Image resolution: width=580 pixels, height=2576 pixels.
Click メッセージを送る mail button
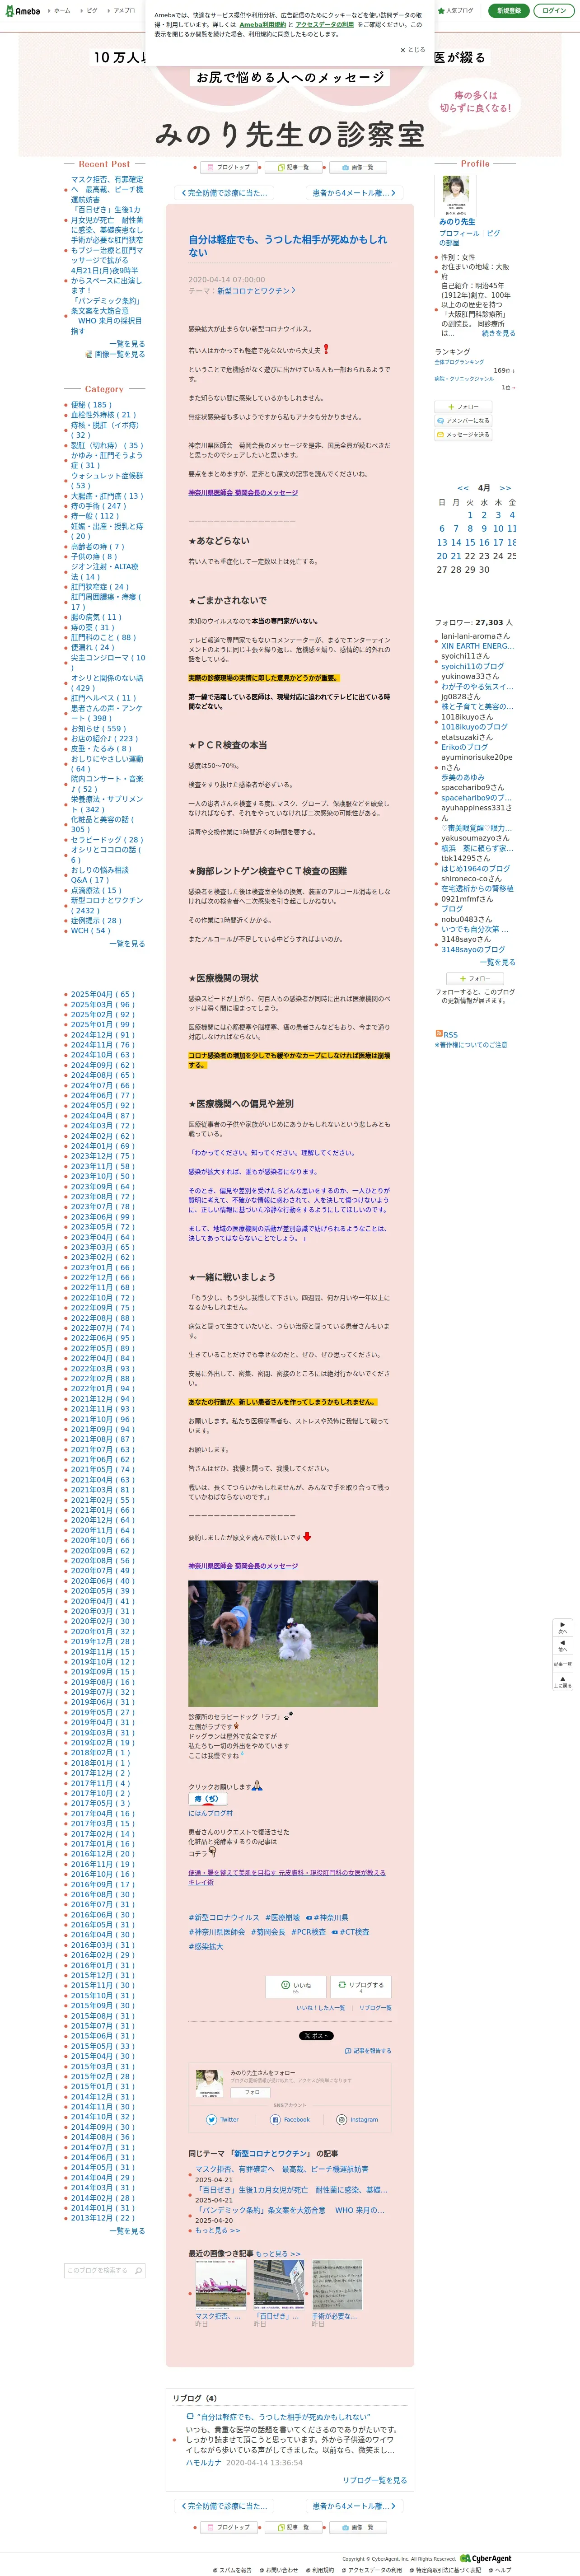(464, 435)
